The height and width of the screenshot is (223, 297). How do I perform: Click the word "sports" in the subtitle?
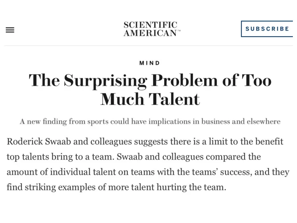tap(98, 122)
